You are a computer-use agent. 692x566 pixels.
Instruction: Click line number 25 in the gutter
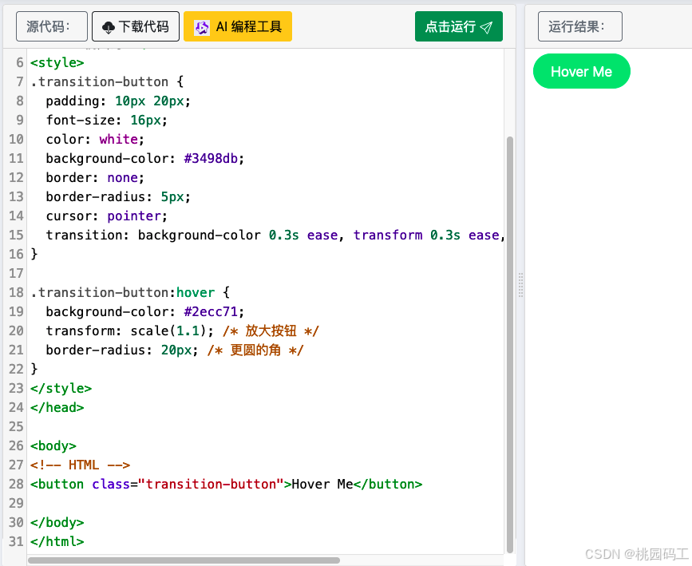(x=16, y=426)
